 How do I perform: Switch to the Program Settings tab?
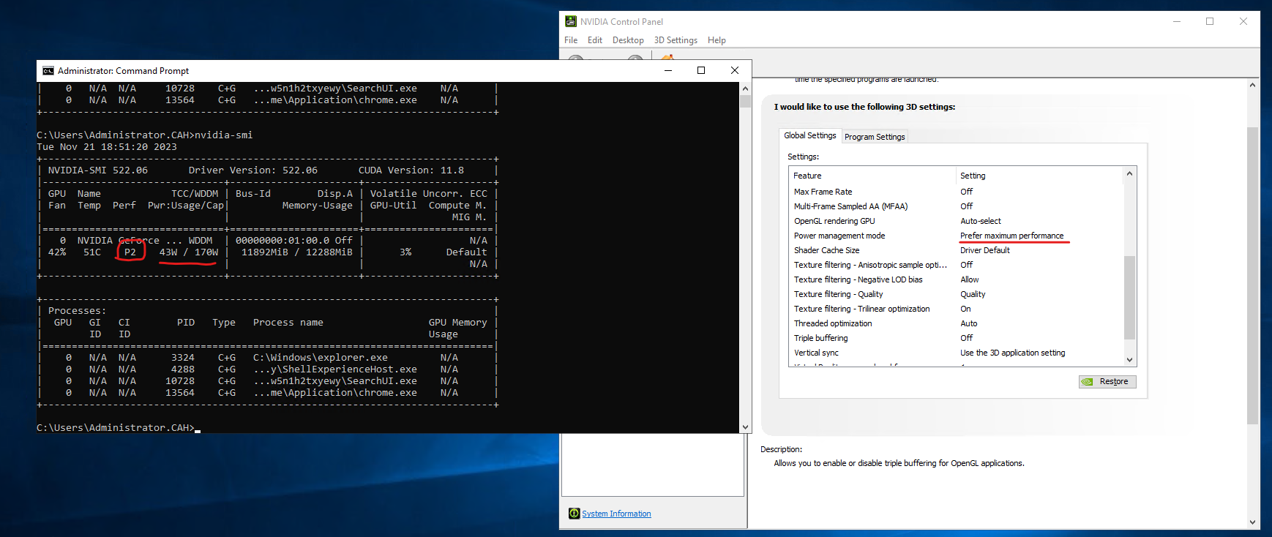click(x=875, y=137)
